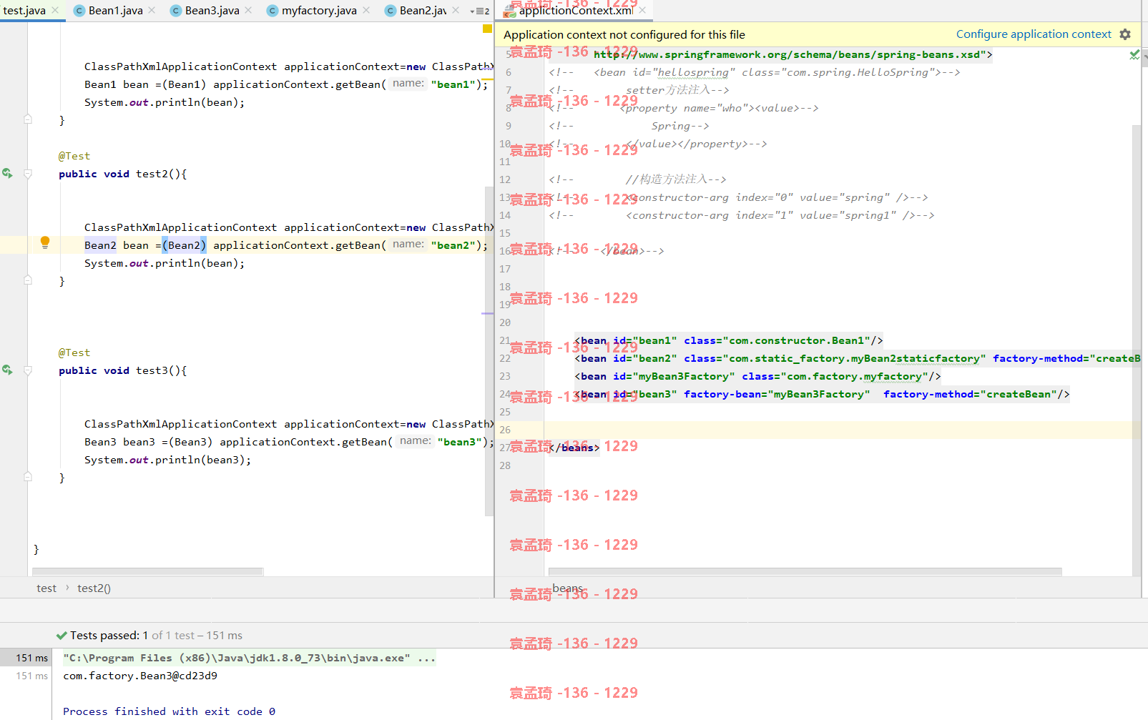This screenshot has height=720, width=1148.
Task: Click the java.exe command line in console
Action: tap(249, 658)
